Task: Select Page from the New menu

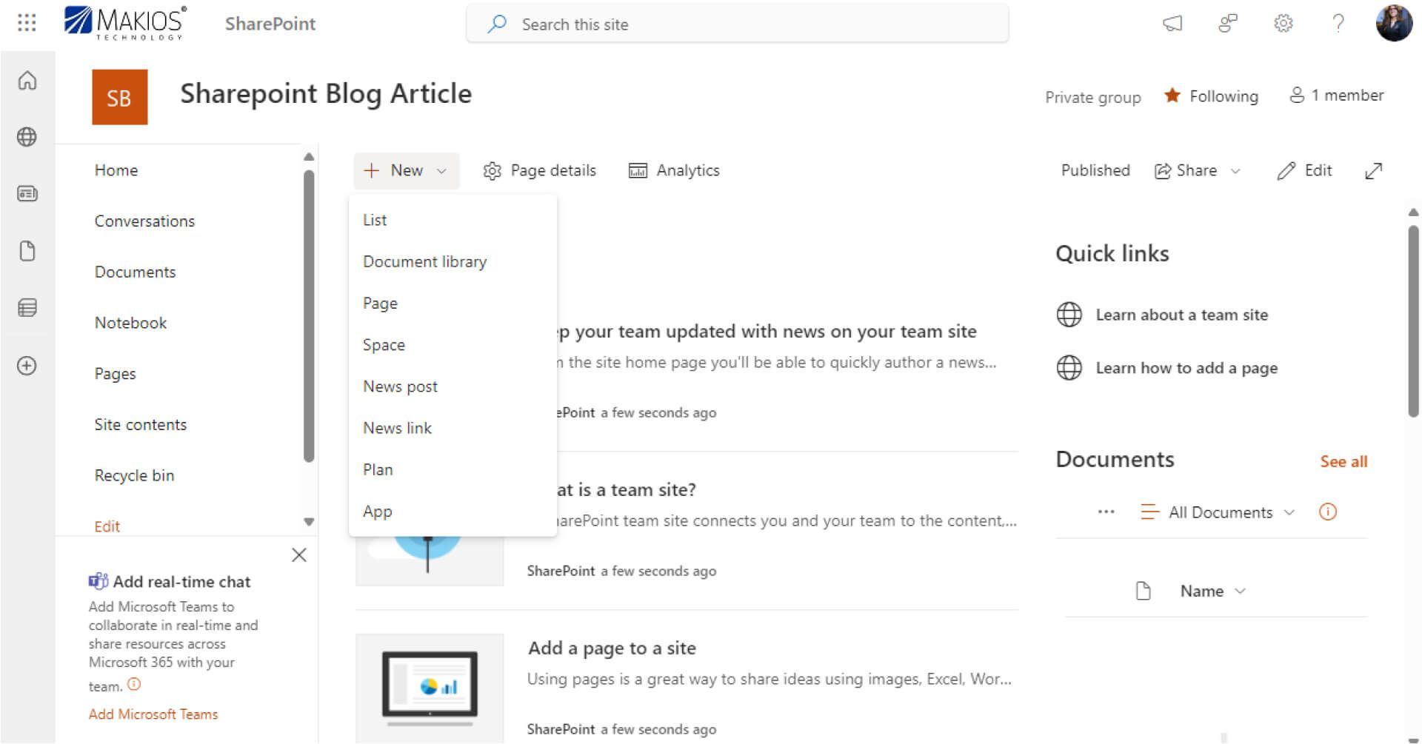Action: pyautogui.click(x=453, y=304)
